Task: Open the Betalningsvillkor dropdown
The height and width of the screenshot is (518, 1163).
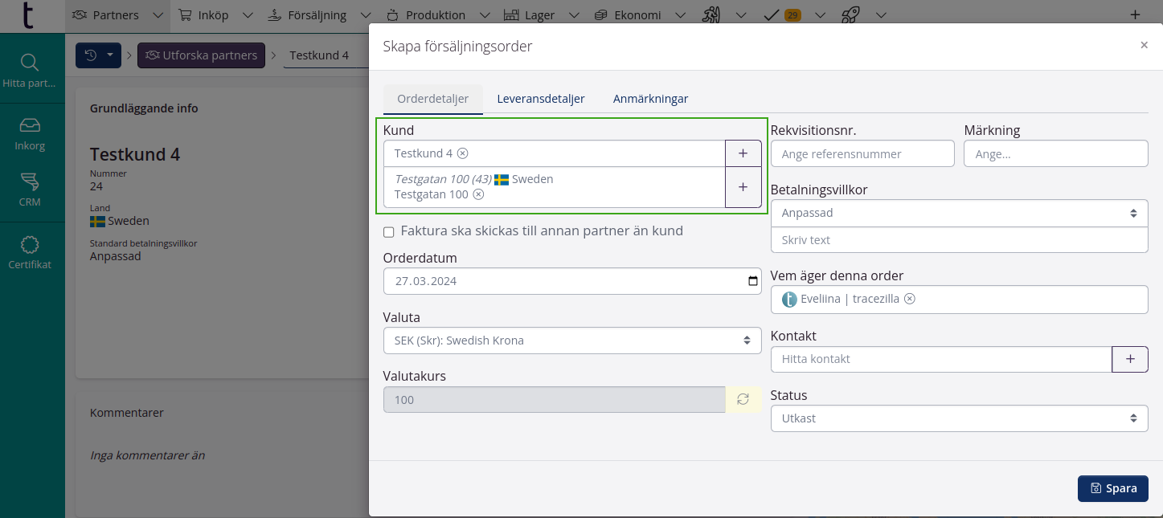Action: pyautogui.click(x=959, y=213)
